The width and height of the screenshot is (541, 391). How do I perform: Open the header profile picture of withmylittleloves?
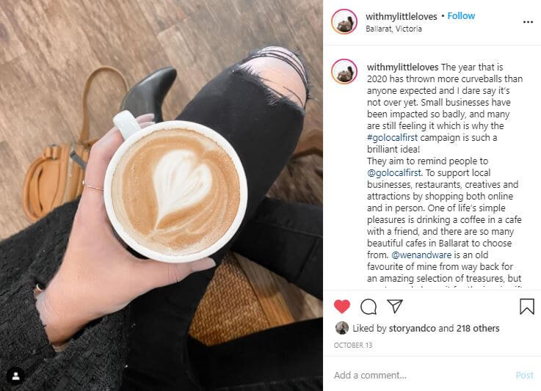coord(344,21)
